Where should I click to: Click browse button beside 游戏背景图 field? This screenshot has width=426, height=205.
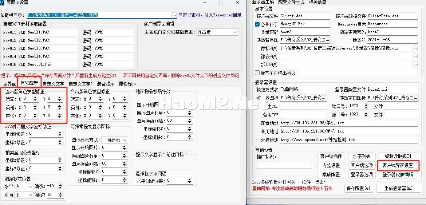(327, 40)
